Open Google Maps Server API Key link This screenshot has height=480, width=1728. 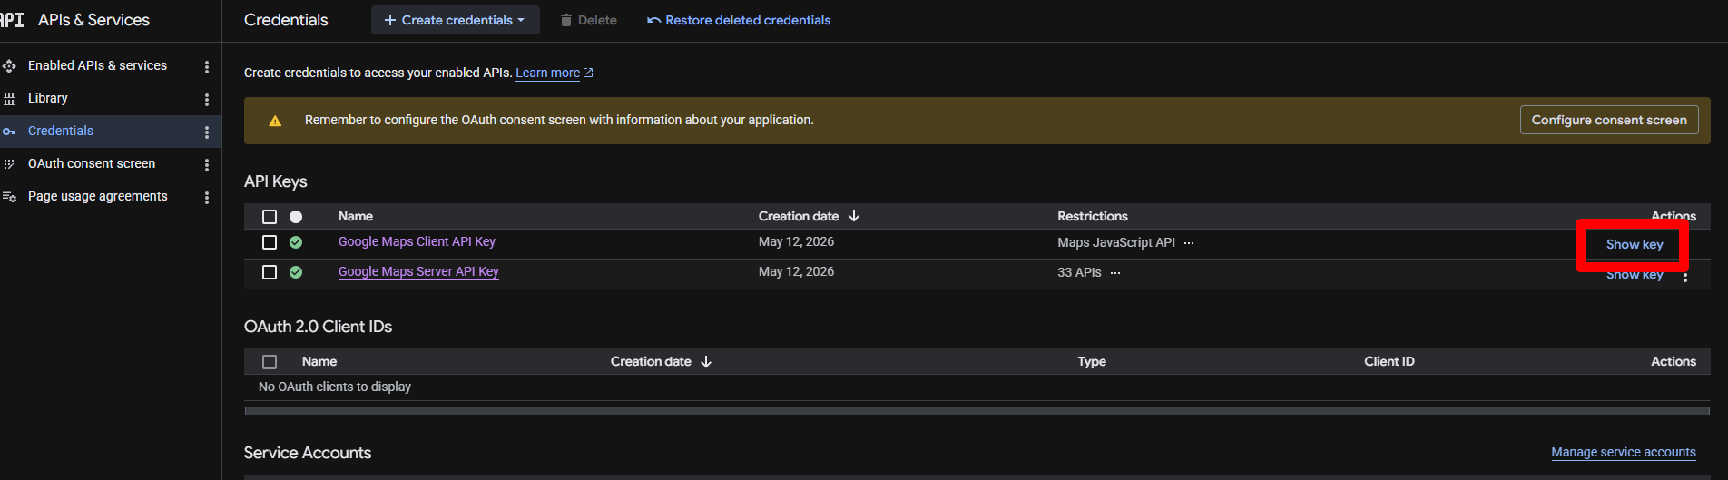click(x=418, y=271)
